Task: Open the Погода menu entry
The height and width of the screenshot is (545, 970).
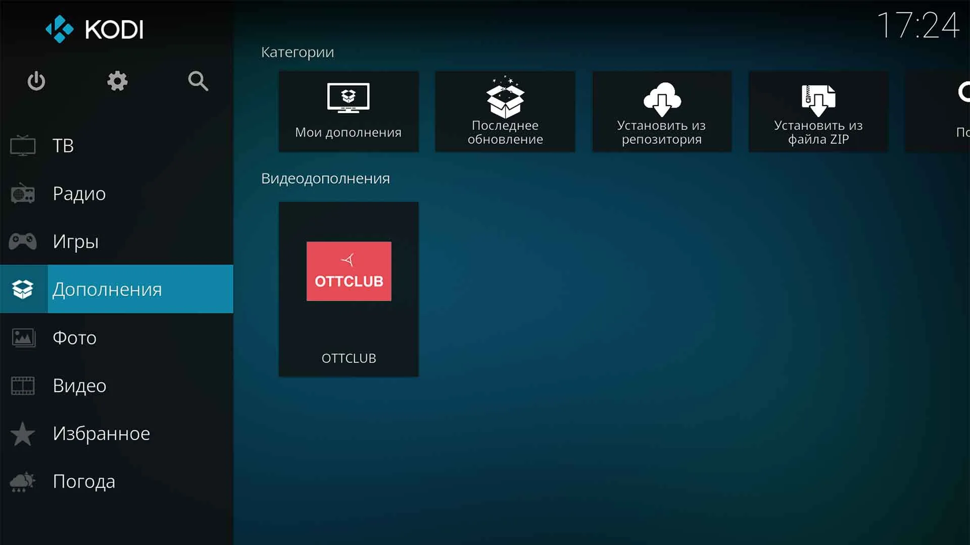Action: click(x=84, y=481)
